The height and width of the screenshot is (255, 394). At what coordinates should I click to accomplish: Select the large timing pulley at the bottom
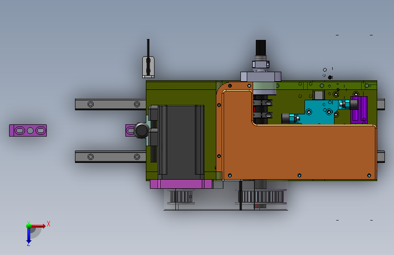[x=261, y=197]
